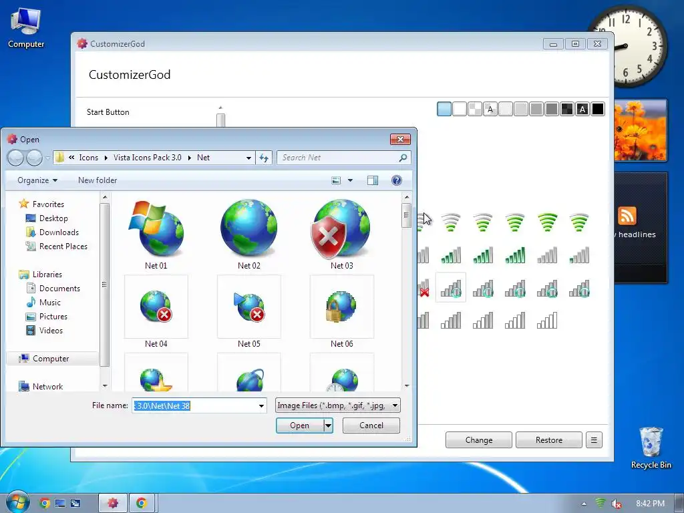This screenshot has width=684, height=513.
Task: Expand the address bar history dropdown
Action: click(248, 158)
